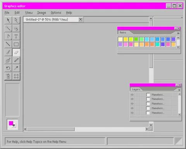The width and height of the screenshot is (186, 149).
Task: Click the magenta foreground color indicator
Action: (x=11, y=123)
